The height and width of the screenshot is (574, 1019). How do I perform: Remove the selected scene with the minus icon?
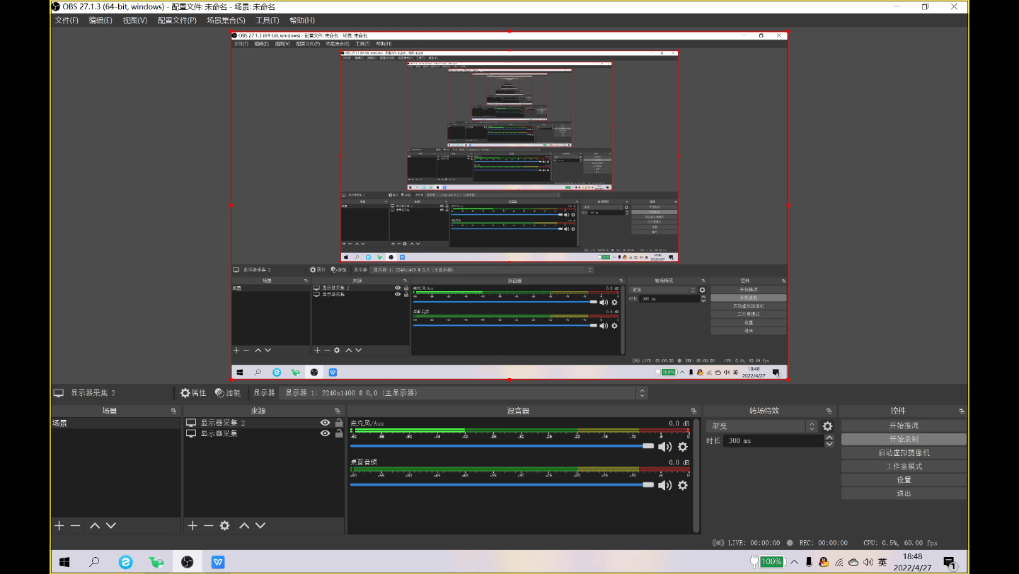click(75, 526)
